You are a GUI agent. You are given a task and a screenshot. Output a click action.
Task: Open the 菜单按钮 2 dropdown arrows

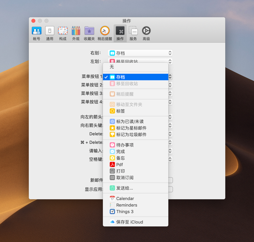(170, 85)
